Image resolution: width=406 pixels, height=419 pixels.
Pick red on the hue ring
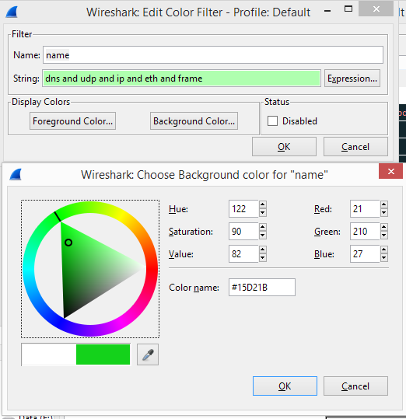[x=152, y=269]
